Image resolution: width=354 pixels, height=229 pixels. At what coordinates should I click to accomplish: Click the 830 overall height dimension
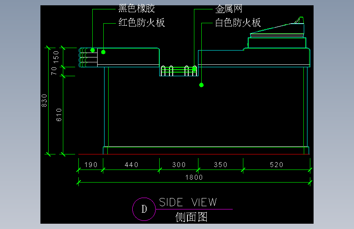tap(44, 101)
